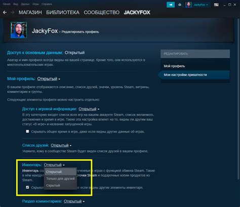
Task: Toggle the hide total playtime checkbox
Action: [27, 131]
